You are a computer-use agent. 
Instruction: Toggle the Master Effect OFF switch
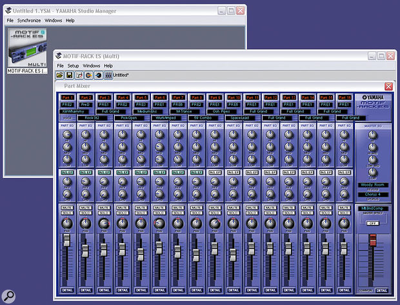pos(373,223)
